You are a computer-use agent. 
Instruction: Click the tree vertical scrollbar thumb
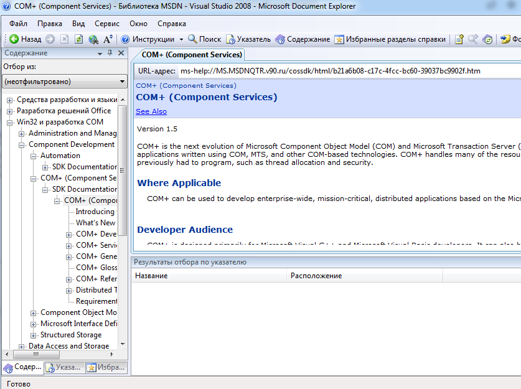click(122, 170)
